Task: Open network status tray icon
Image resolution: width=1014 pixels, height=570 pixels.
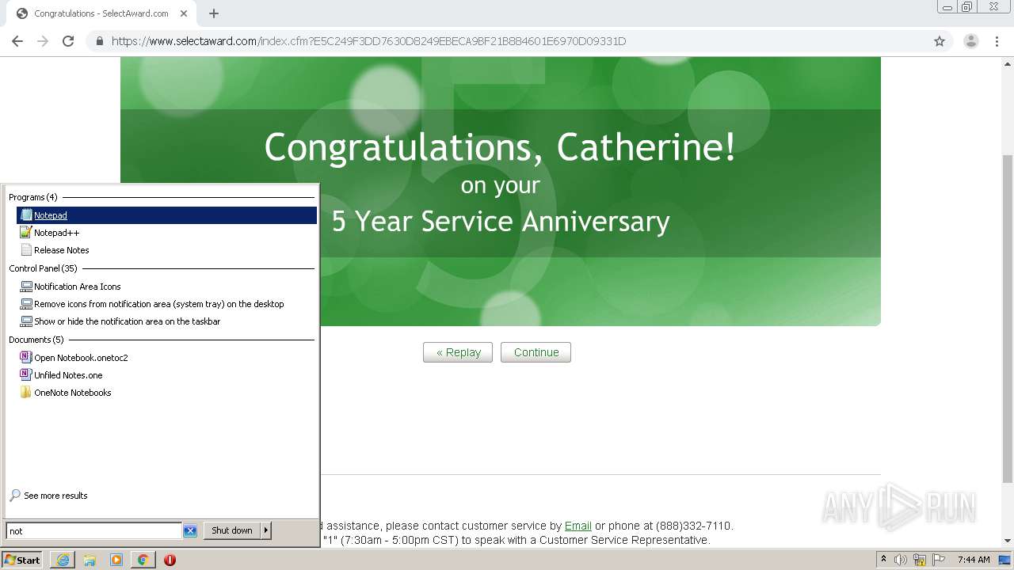Action: 920,560
